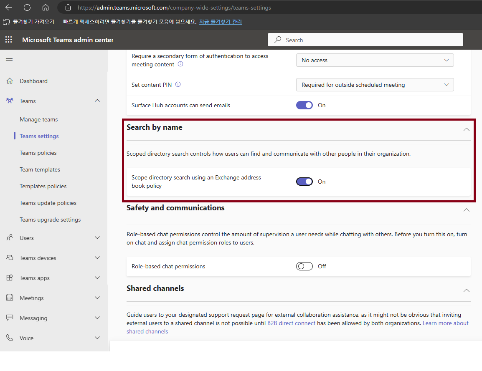This screenshot has width=482, height=371.
Task: Click the Meetings calendar icon
Action: pyautogui.click(x=10, y=298)
